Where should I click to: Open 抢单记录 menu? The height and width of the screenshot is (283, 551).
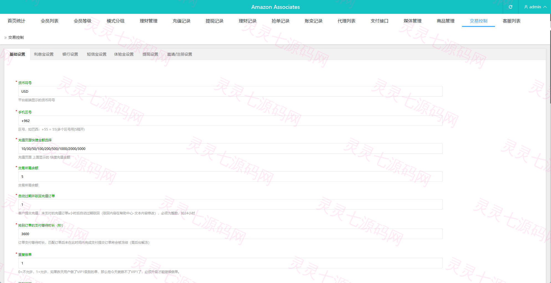[x=280, y=21]
